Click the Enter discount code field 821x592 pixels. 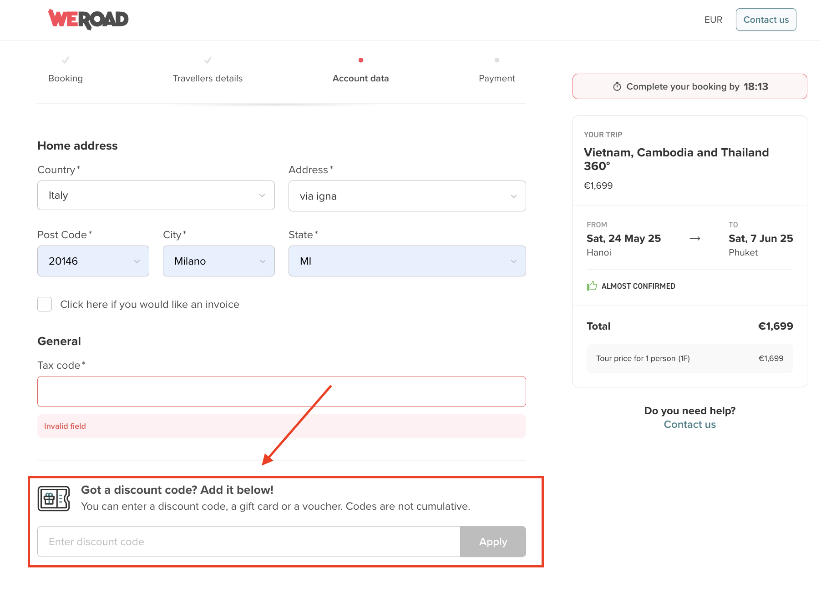[x=248, y=542]
